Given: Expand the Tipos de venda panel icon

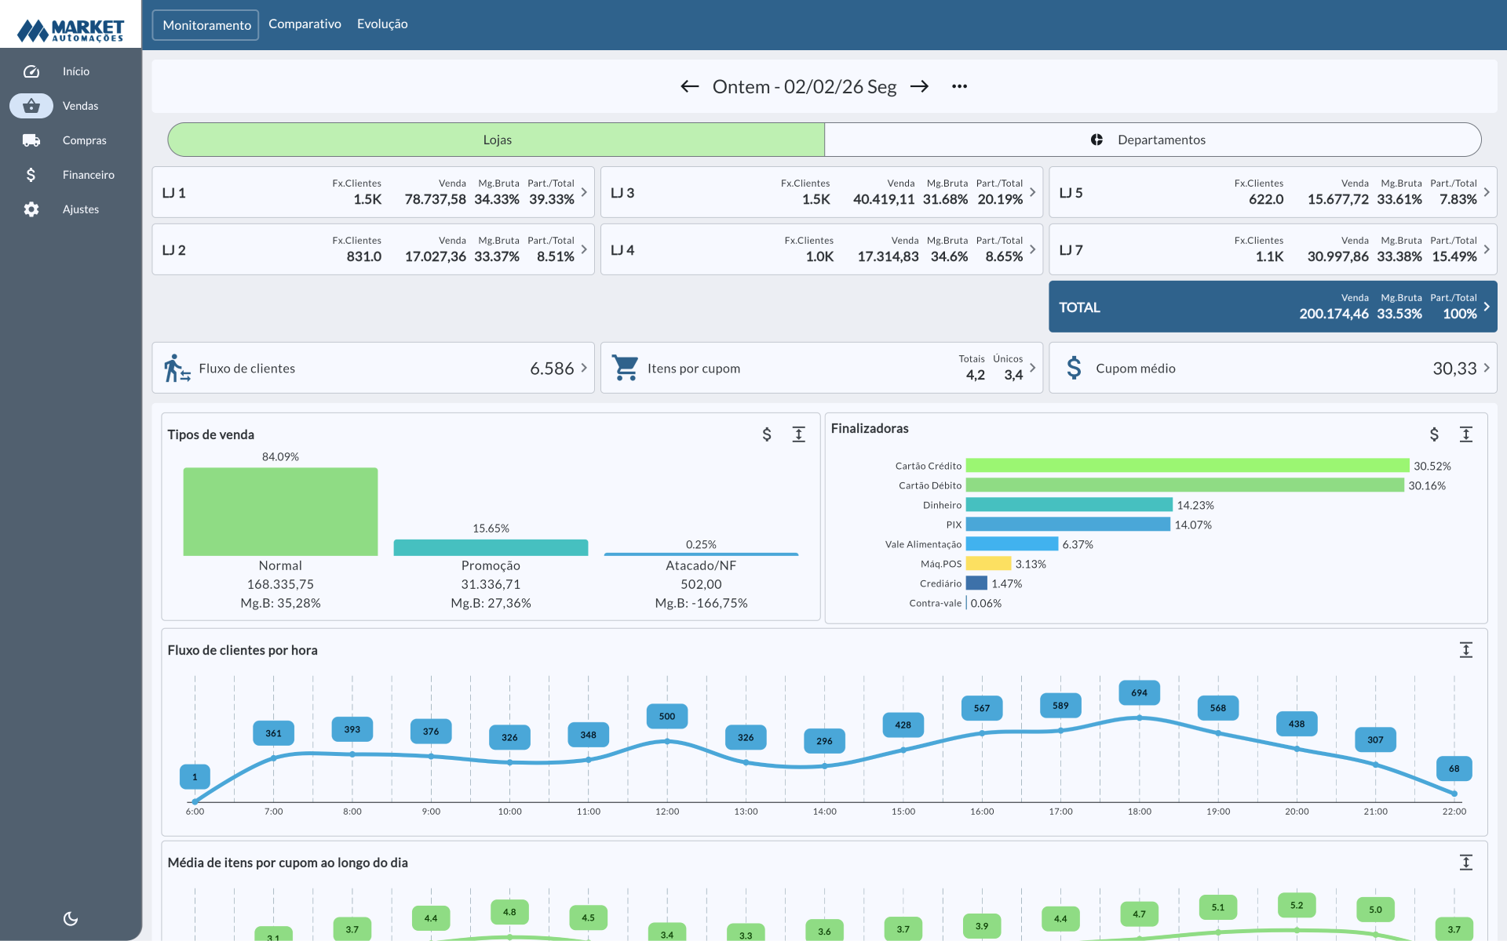Looking at the screenshot, I should click(798, 434).
